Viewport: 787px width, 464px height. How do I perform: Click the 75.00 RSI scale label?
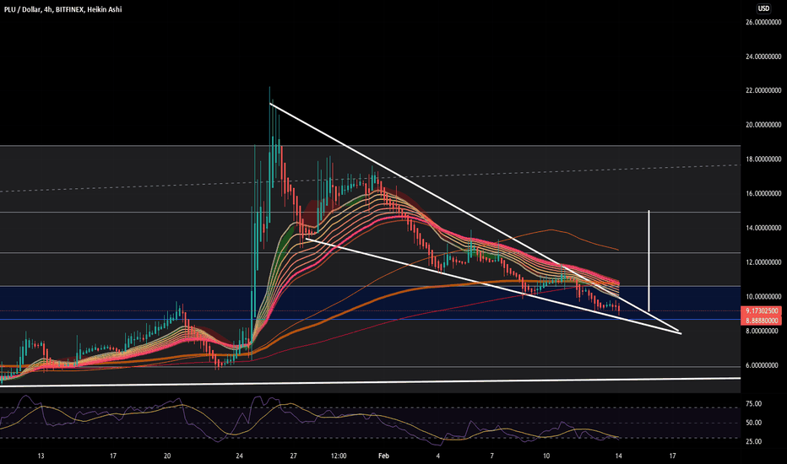pos(753,404)
